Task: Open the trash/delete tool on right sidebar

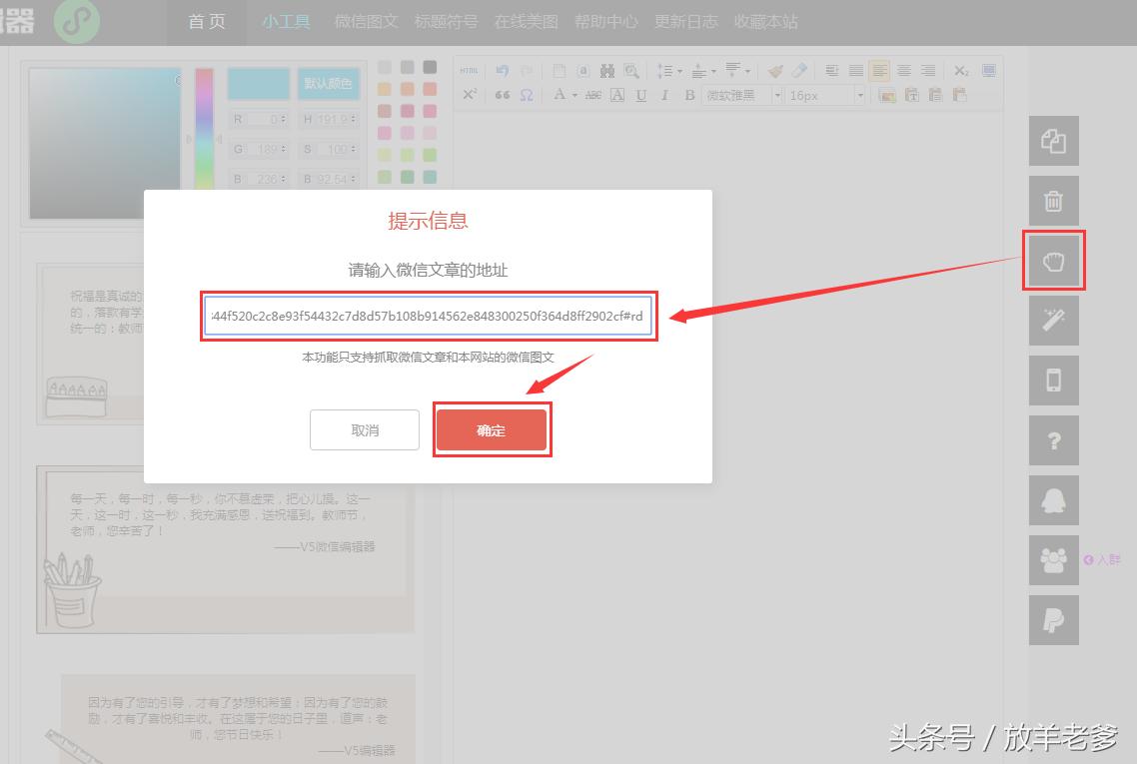Action: pyautogui.click(x=1053, y=200)
